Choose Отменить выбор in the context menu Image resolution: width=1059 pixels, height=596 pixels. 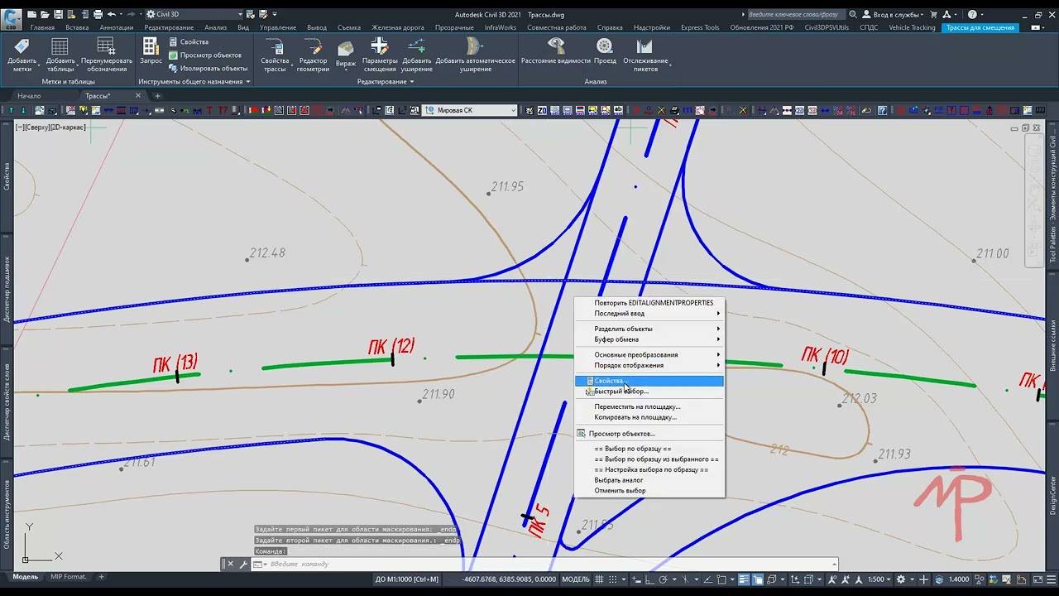649,491
